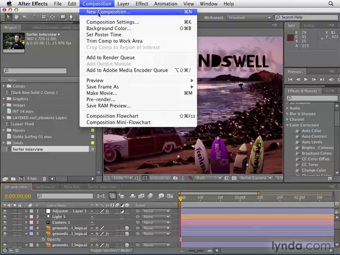The height and width of the screenshot is (255, 340).
Task: Click yellow label swatch of Solids folder
Action: [x=92, y=143]
